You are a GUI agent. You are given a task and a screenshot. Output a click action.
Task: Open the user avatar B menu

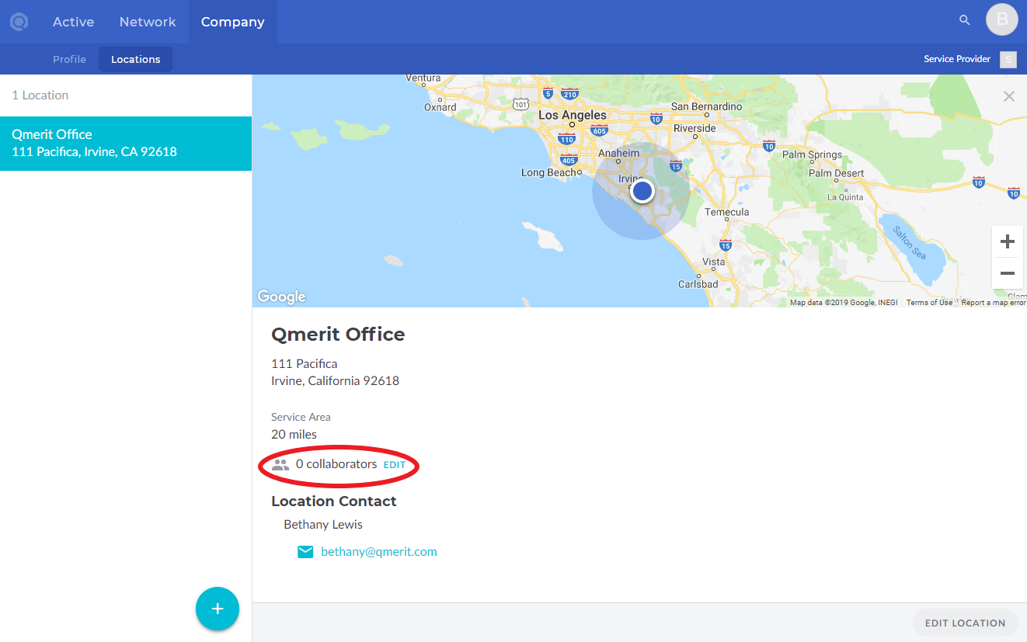tap(1002, 20)
